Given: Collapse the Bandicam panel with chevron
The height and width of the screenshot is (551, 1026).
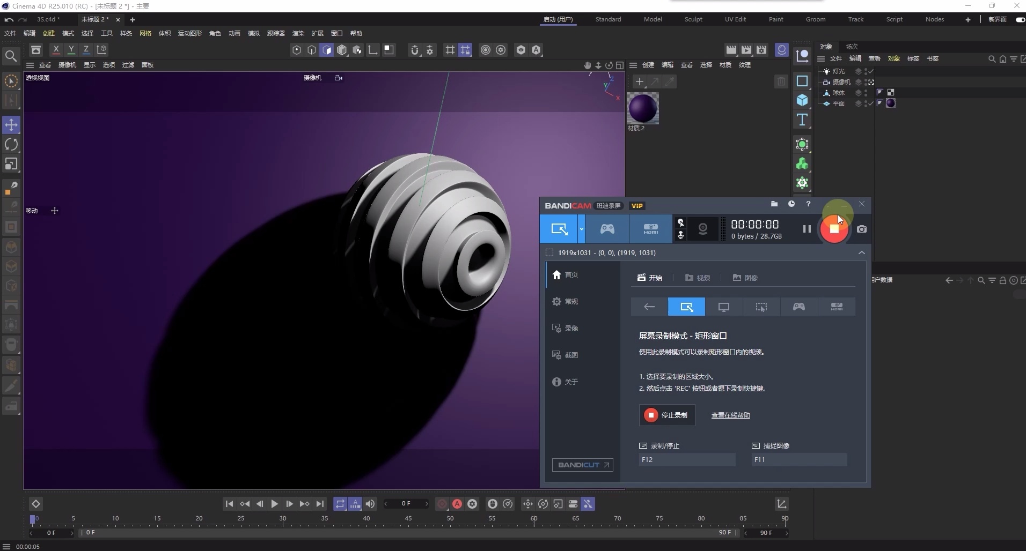Looking at the screenshot, I should point(861,252).
